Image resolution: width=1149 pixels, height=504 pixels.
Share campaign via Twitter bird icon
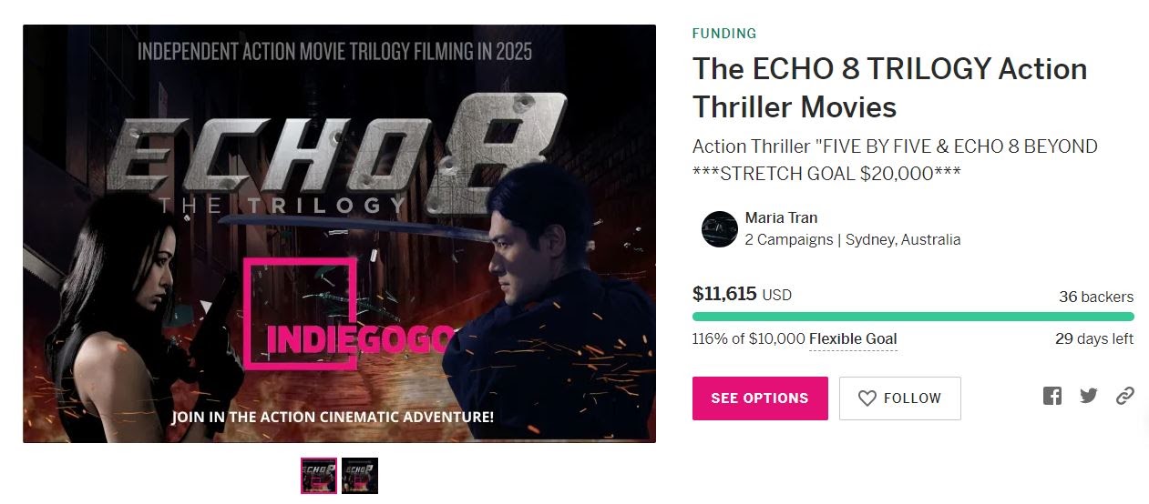tap(1089, 396)
